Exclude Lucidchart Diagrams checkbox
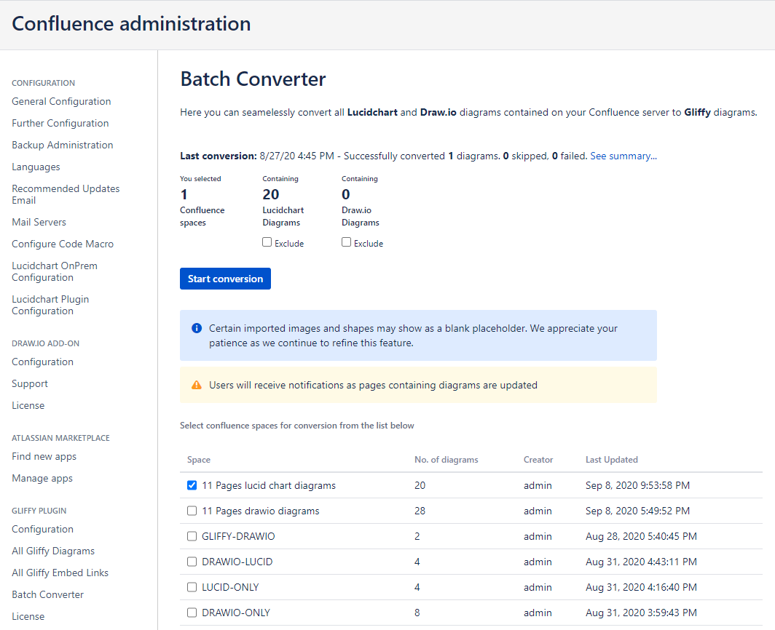This screenshot has width=775, height=630. [267, 242]
